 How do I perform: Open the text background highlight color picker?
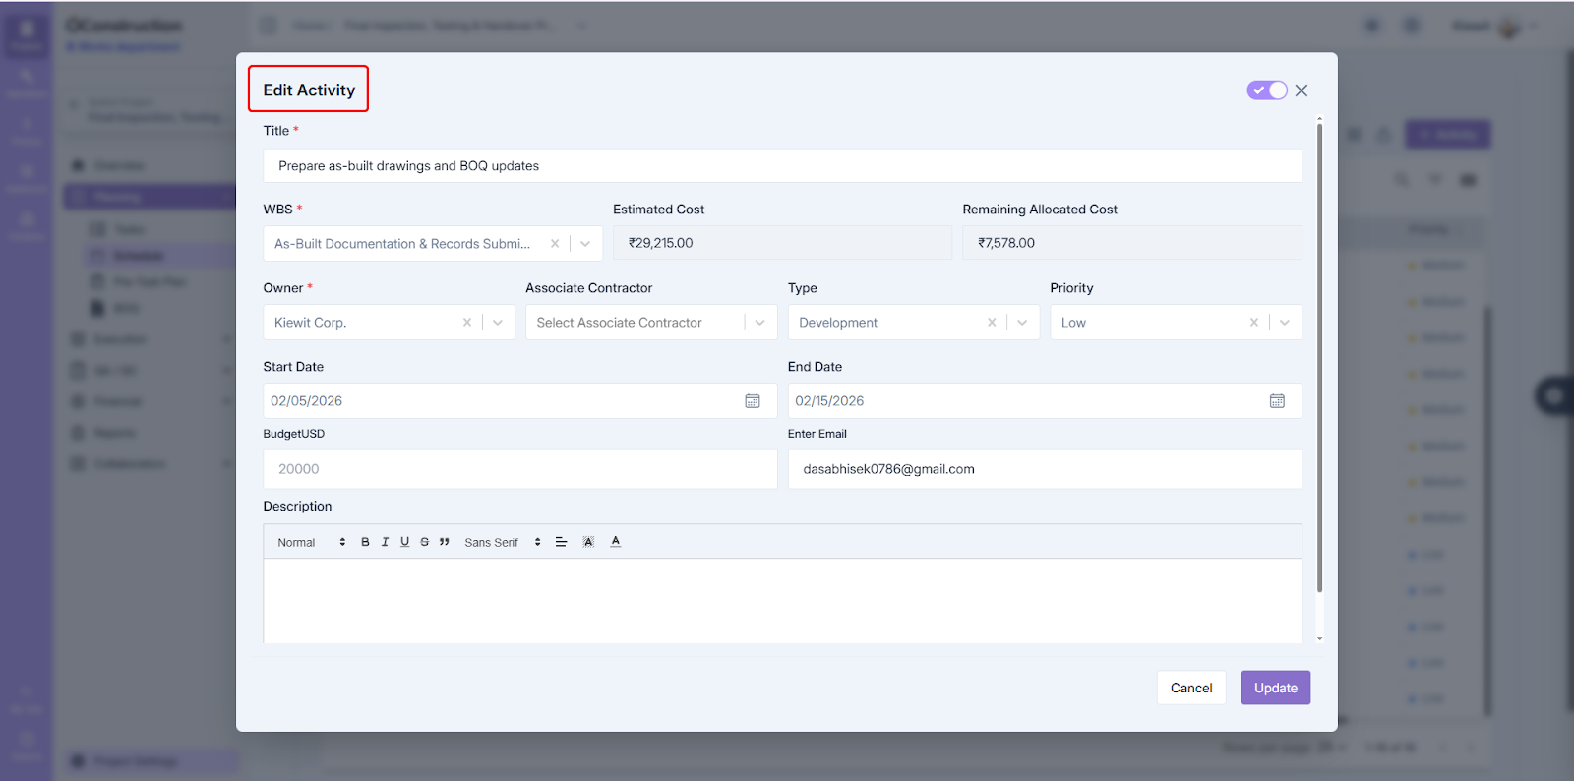[588, 542]
